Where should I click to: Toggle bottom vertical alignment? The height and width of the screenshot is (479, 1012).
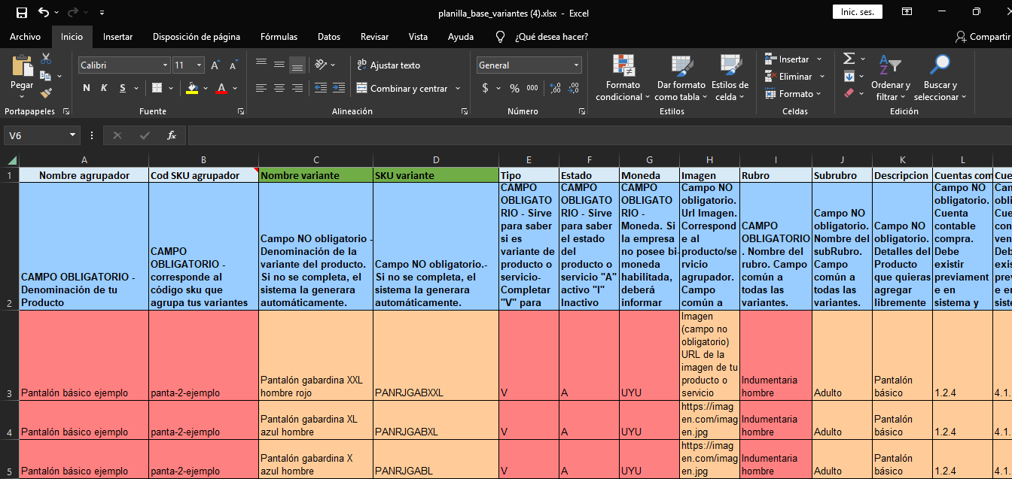tap(297, 65)
